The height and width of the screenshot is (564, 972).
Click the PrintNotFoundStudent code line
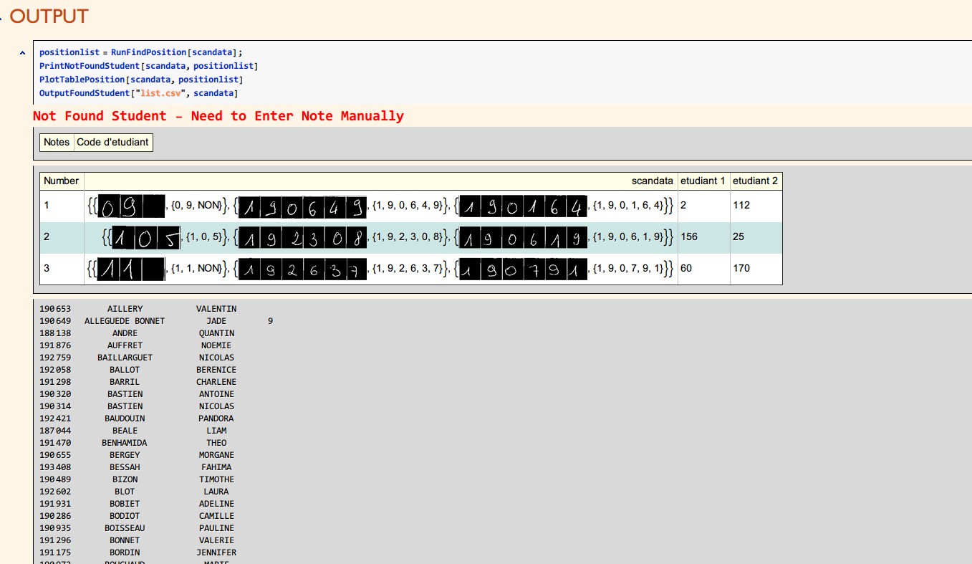tap(148, 67)
